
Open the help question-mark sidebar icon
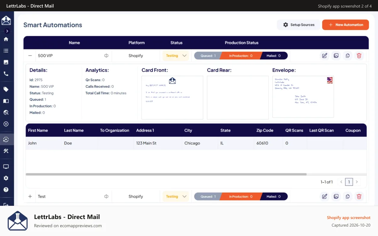pos(6,190)
